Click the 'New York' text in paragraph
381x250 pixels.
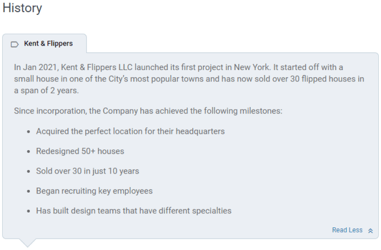click(252, 67)
